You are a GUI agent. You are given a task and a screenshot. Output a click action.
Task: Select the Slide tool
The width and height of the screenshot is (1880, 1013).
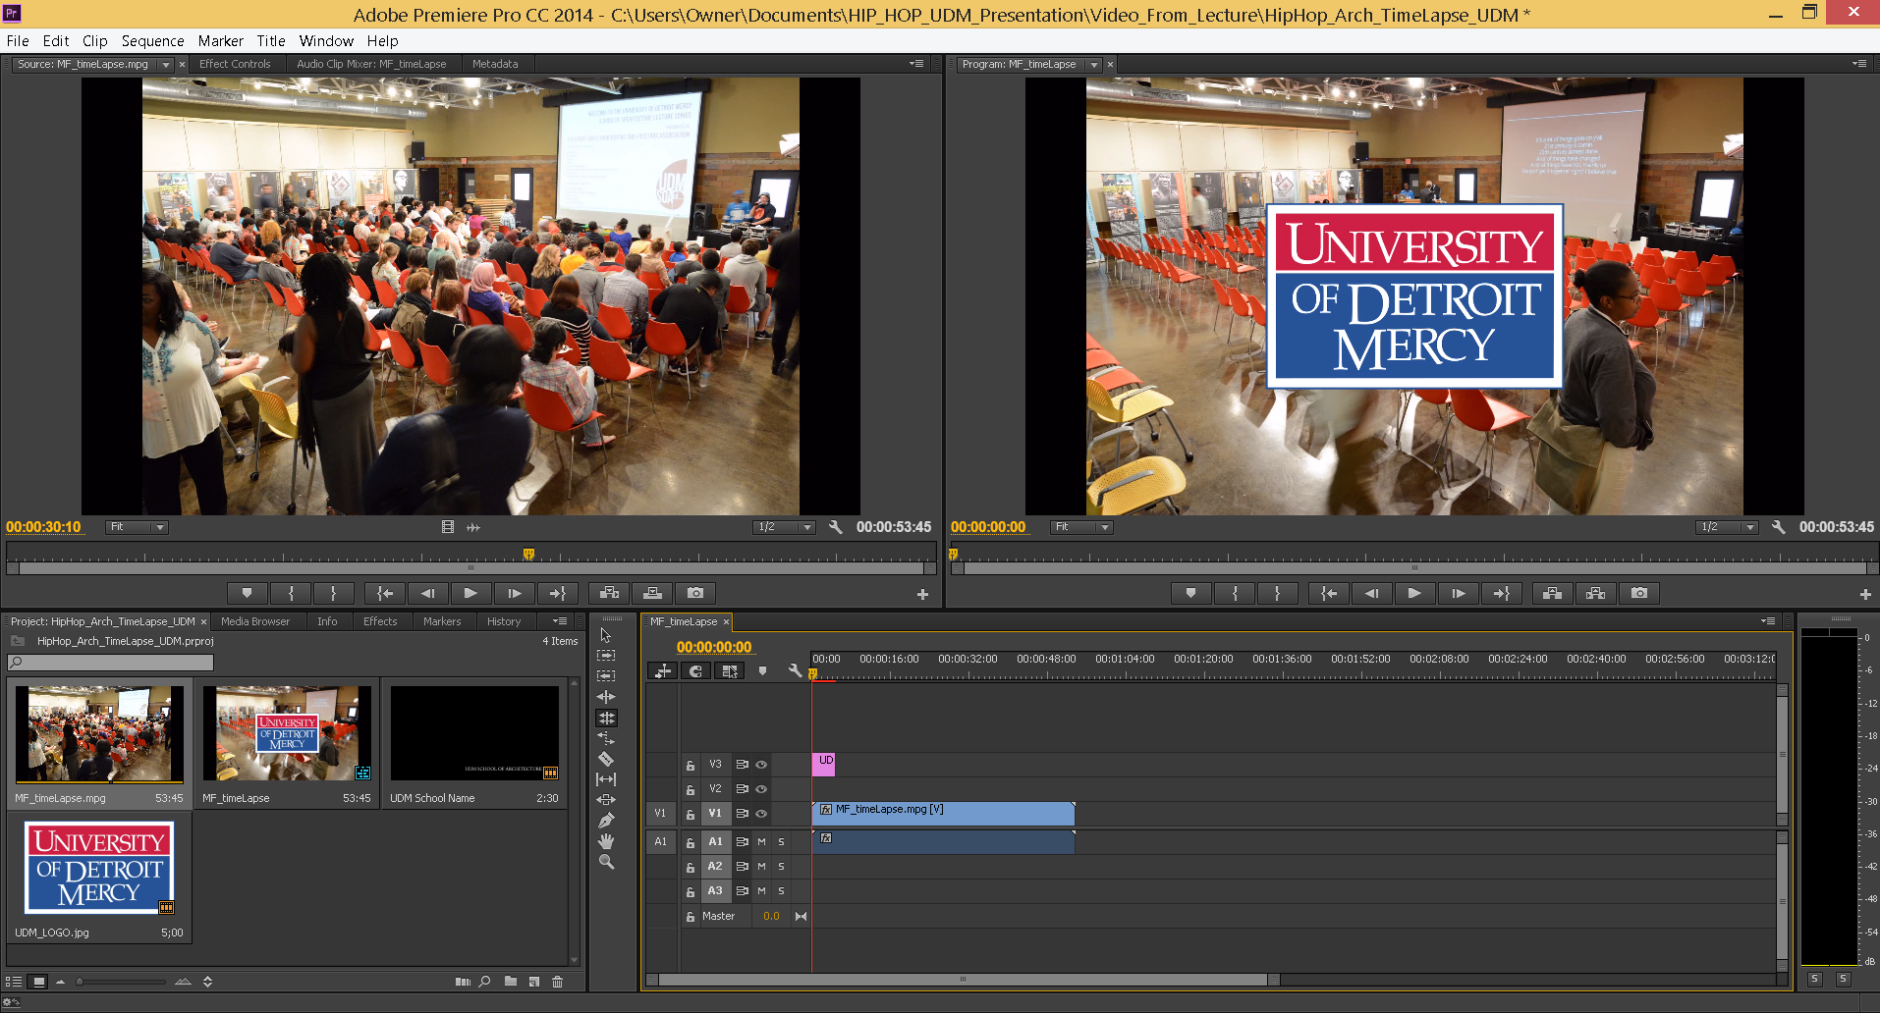[x=606, y=800]
